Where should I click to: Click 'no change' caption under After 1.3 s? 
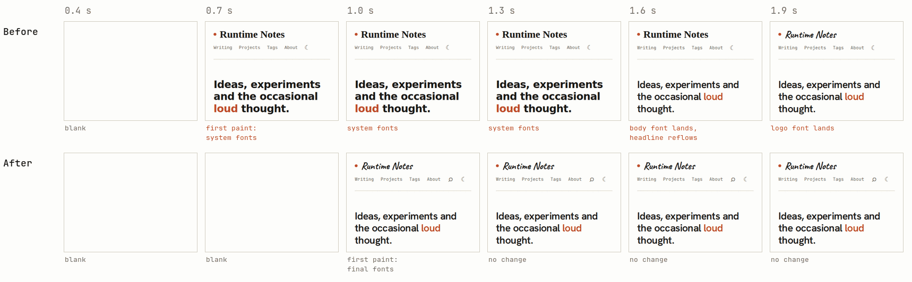coord(507,260)
